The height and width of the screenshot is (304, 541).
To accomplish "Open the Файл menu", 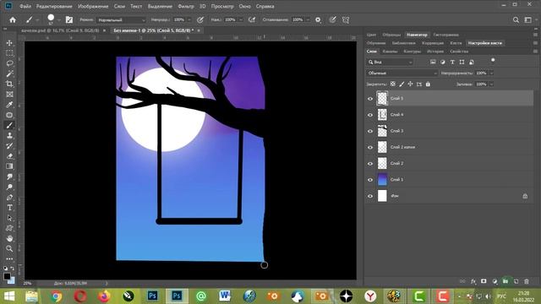I will tap(25, 6).
